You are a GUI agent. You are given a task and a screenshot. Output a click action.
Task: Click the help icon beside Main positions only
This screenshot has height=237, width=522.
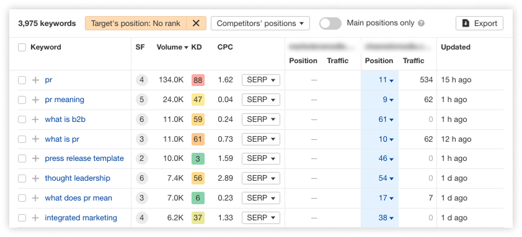[x=421, y=24]
